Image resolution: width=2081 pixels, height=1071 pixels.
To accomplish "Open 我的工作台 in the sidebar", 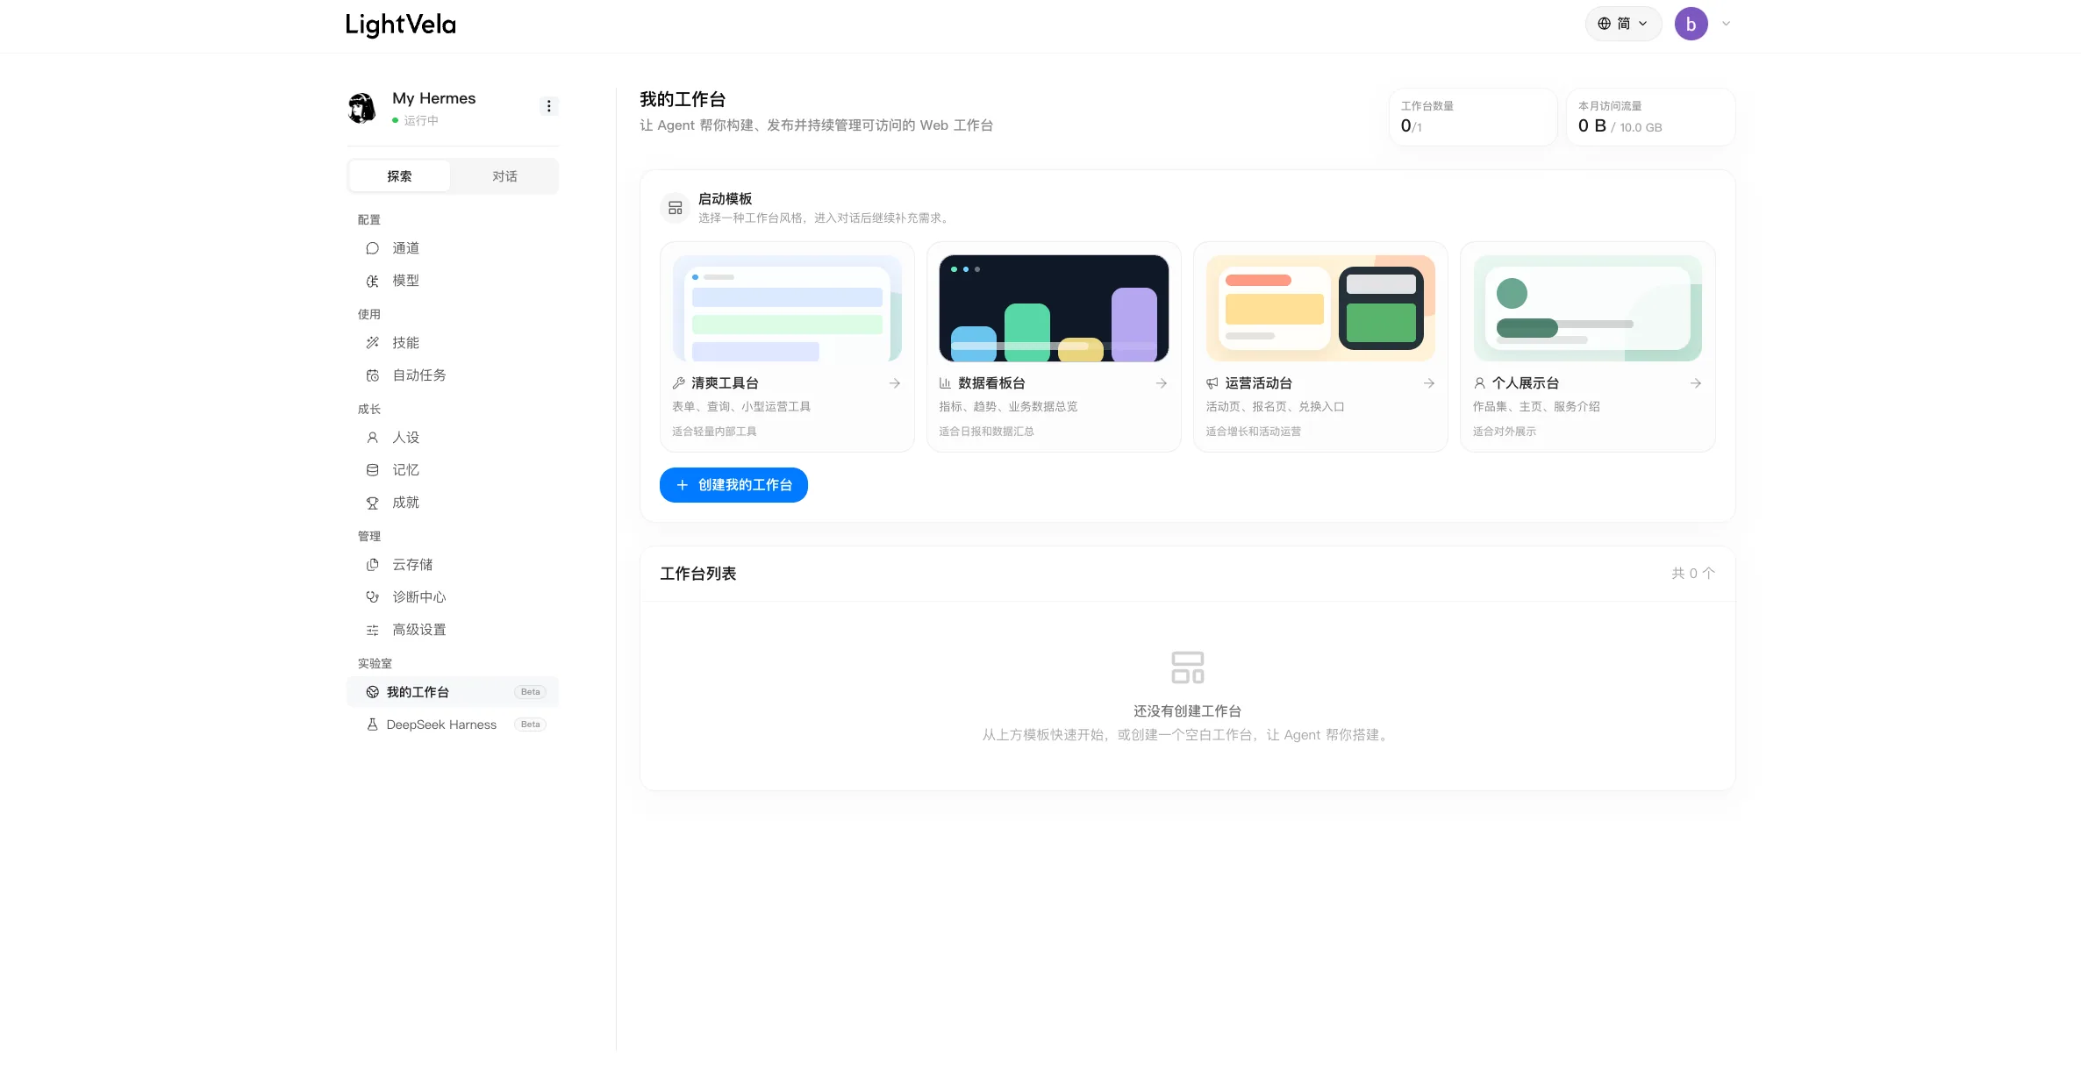I will pyautogui.click(x=453, y=692).
